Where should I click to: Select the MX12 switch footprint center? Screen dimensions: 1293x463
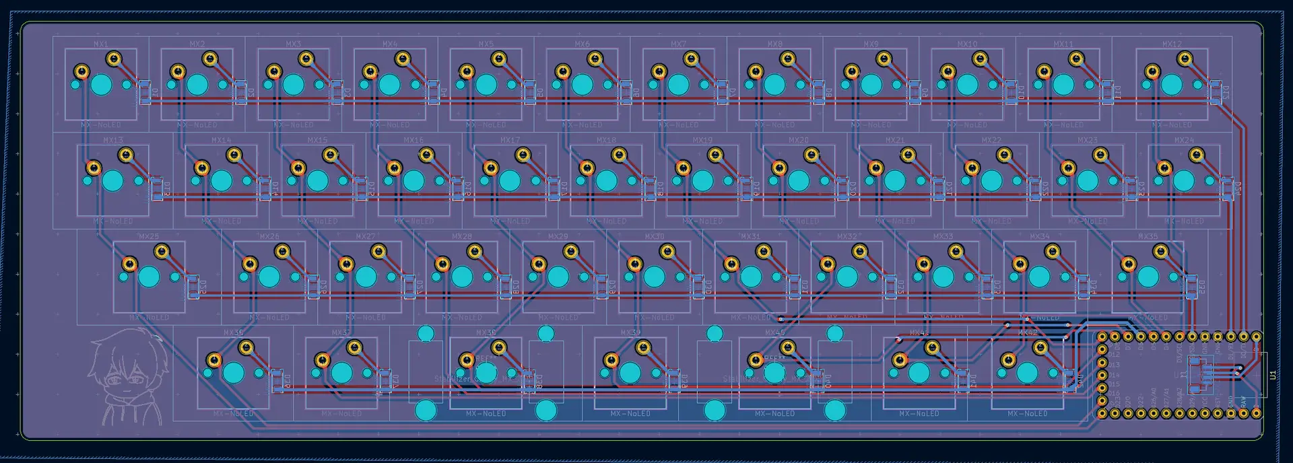tap(1172, 85)
